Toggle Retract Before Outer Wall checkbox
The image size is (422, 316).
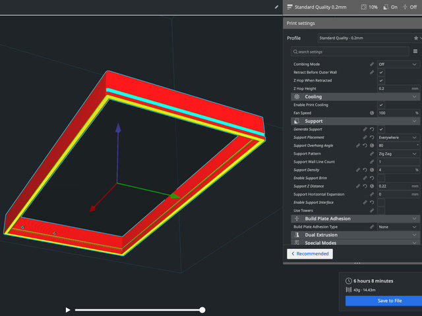point(381,72)
